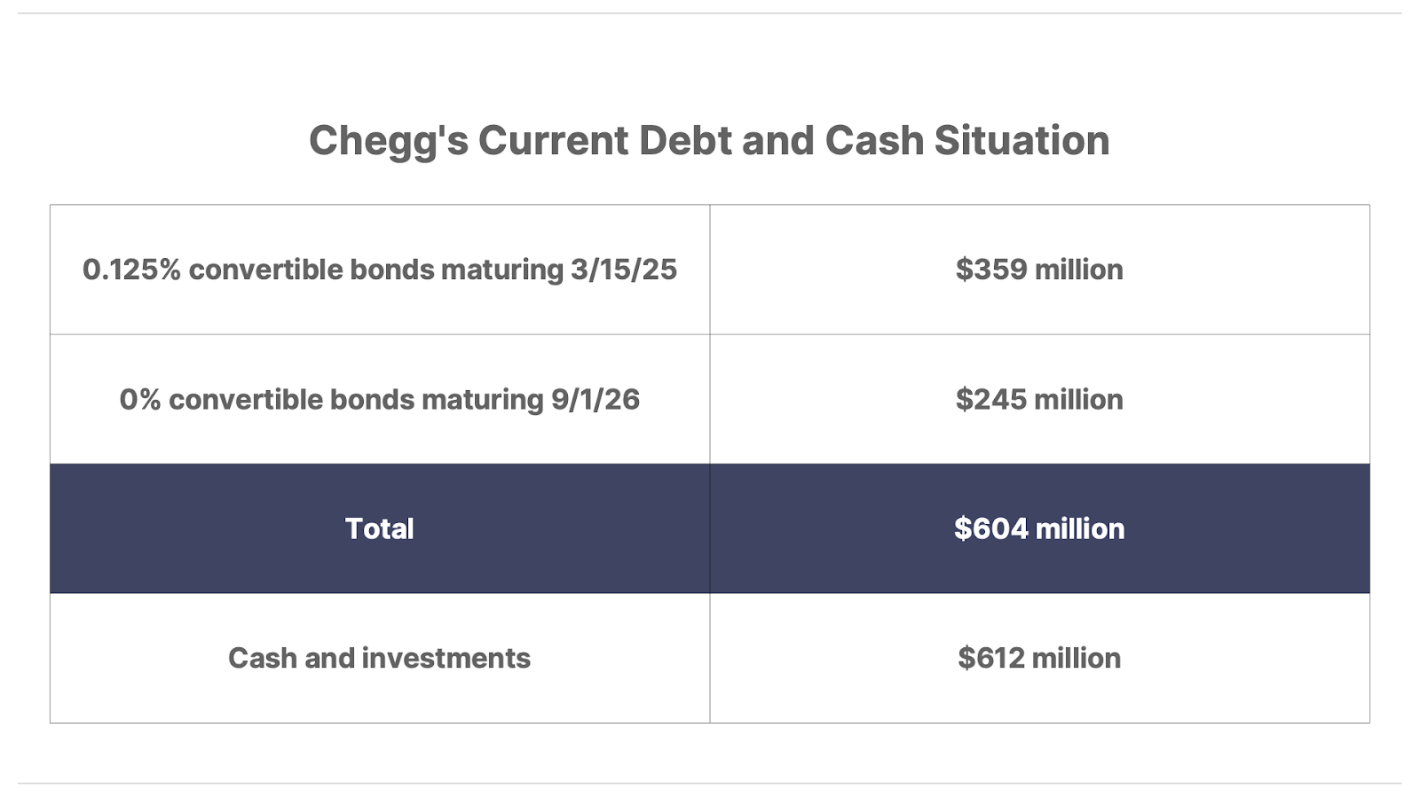Viewport: 1420px width, 798px height.
Task: Click the 3/15/25 maturity date text
Action: coord(623,270)
